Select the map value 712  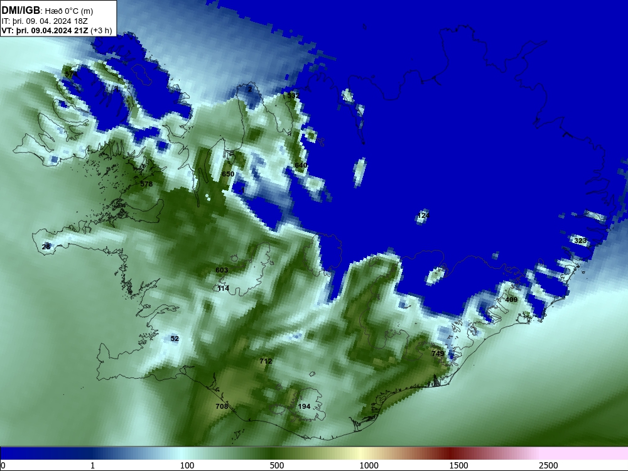[x=266, y=361]
